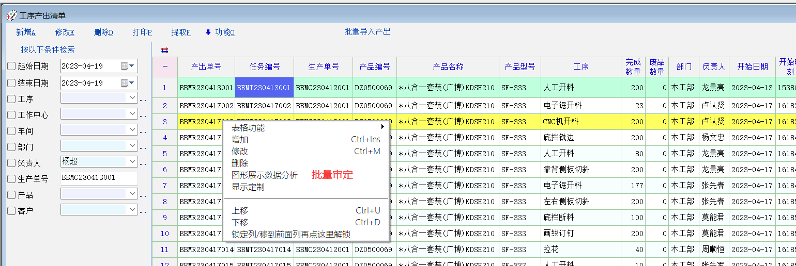Click into the 生产单号 input field
This screenshot has width=796, height=266.
[x=98, y=178]
